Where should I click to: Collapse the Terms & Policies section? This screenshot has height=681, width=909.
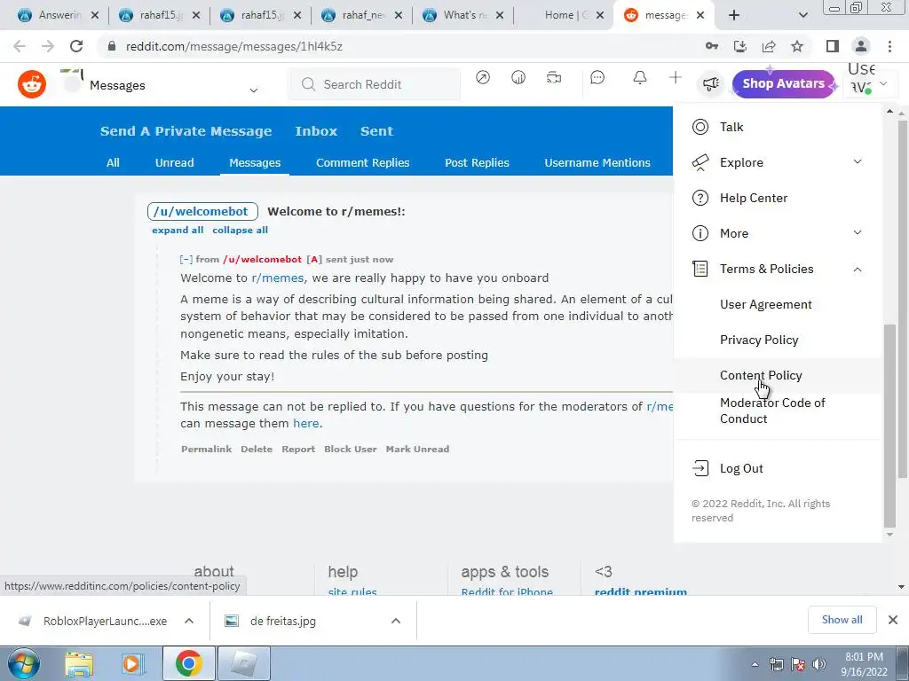777,269
